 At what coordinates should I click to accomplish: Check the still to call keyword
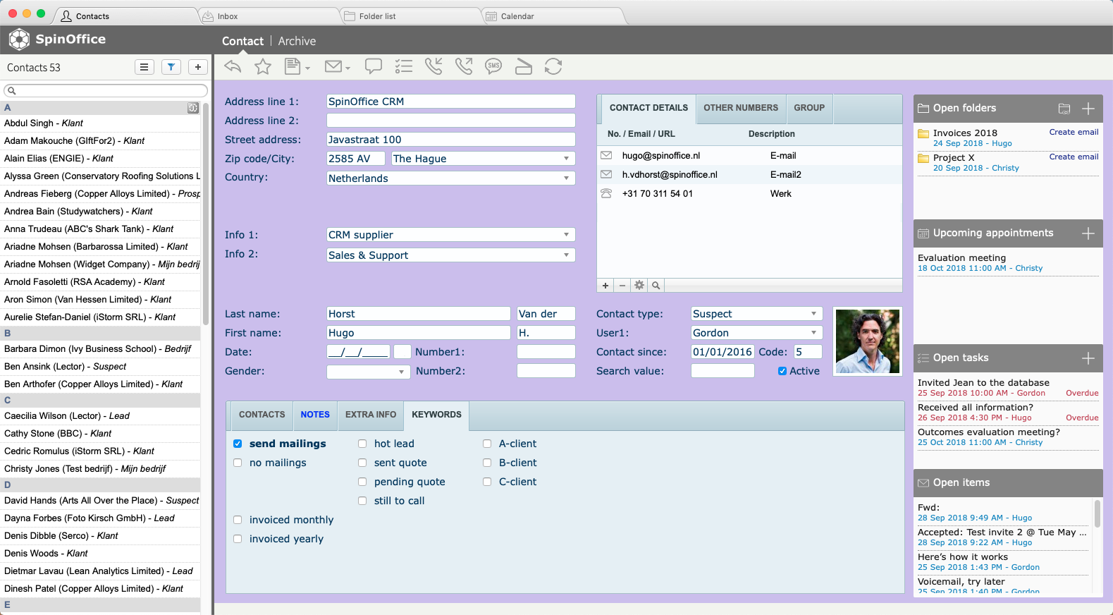[x=362, y=501]
